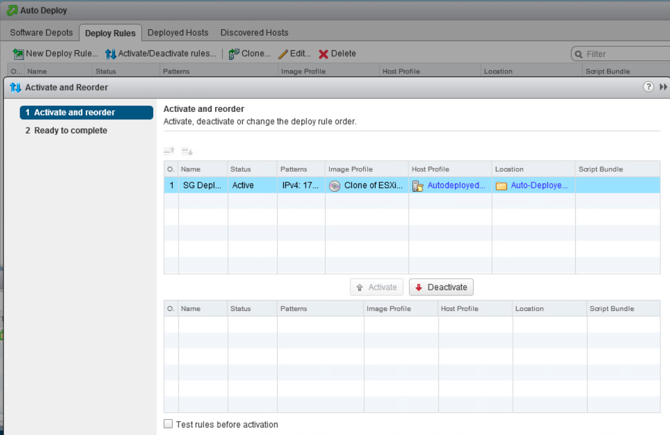
Task: Select the Deploy Rules tab
Action: 110,33
